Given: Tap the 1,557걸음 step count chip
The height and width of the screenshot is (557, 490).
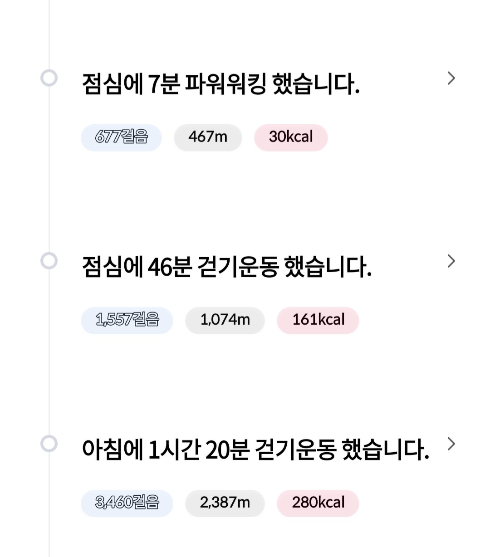Looking at the screenshot, I should 127,320.
